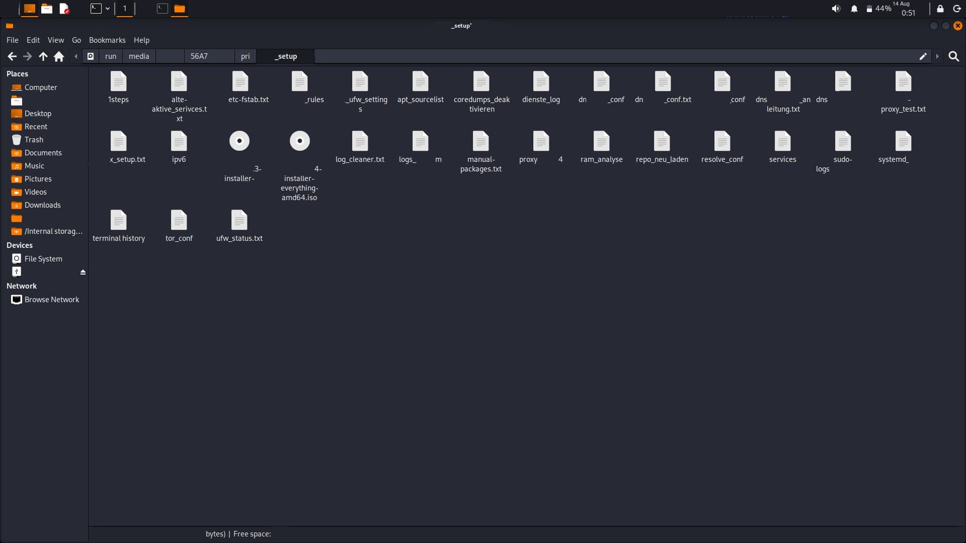Open the 1steps file
966x543 pixels.
tap(118, 87)
